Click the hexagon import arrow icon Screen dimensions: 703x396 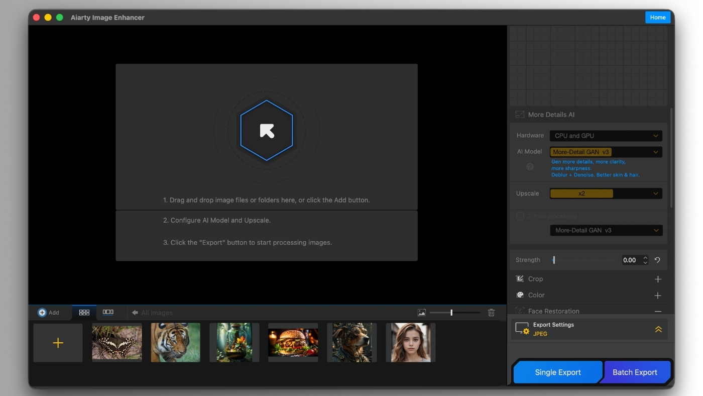[x=267, y=131]
